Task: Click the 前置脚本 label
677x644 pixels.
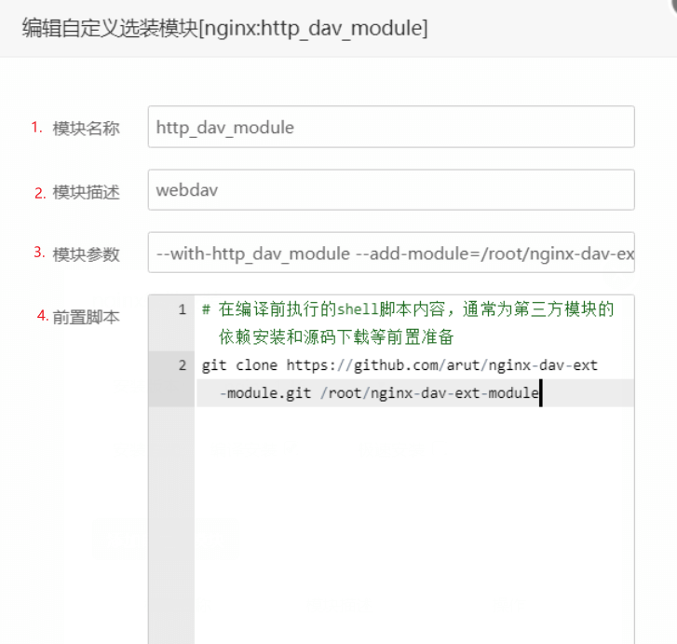Action: (86, 317)
